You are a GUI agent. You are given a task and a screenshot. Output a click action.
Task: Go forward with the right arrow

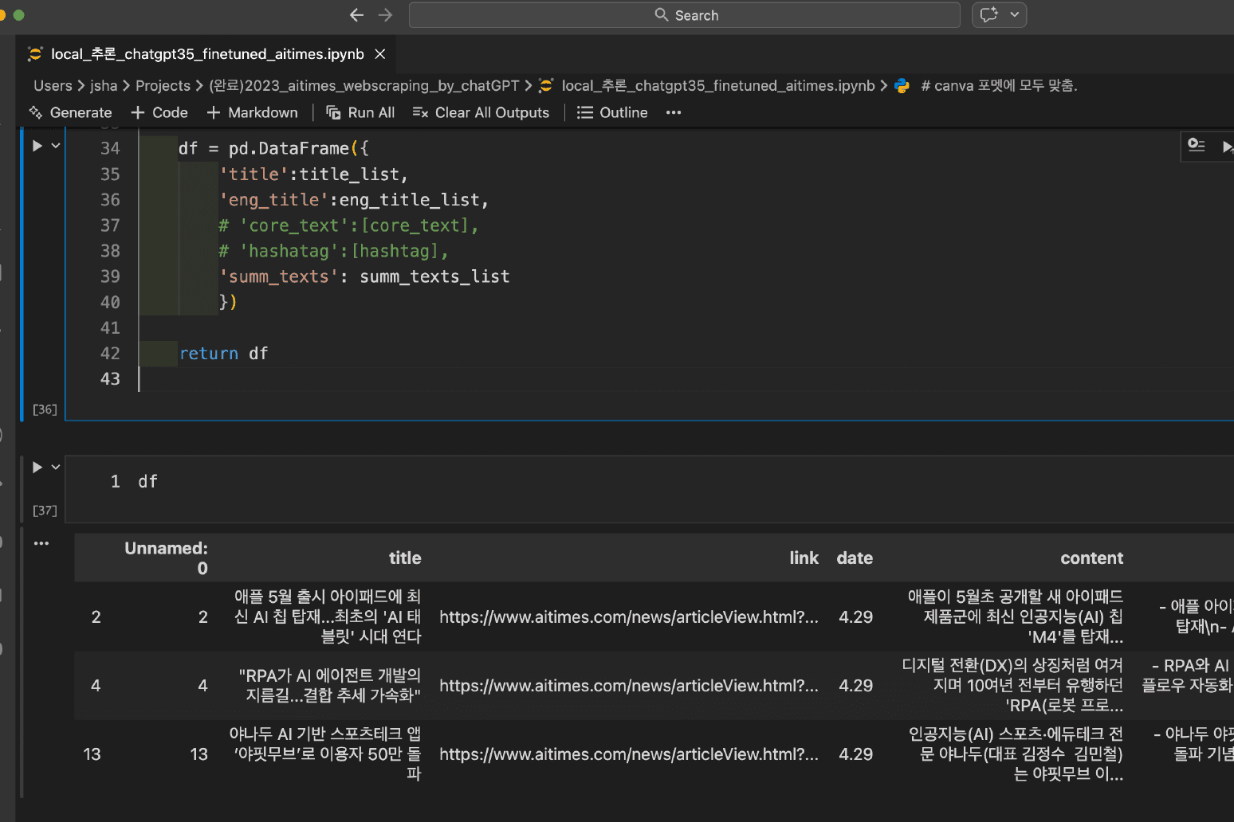[386, 15]
